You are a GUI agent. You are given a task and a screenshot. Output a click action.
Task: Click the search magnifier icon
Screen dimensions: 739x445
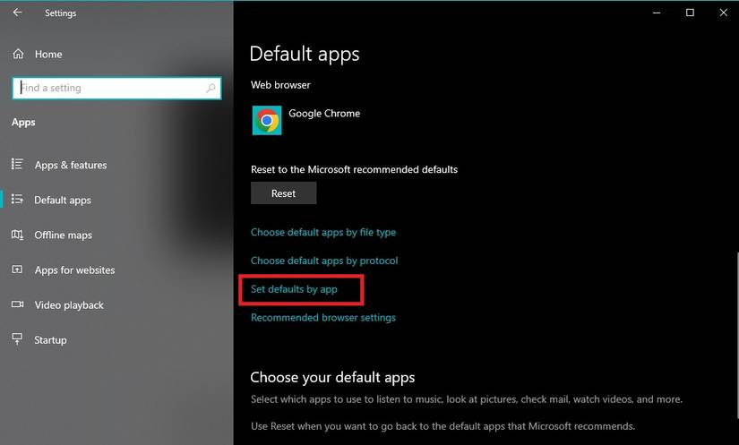pos(211,88)
